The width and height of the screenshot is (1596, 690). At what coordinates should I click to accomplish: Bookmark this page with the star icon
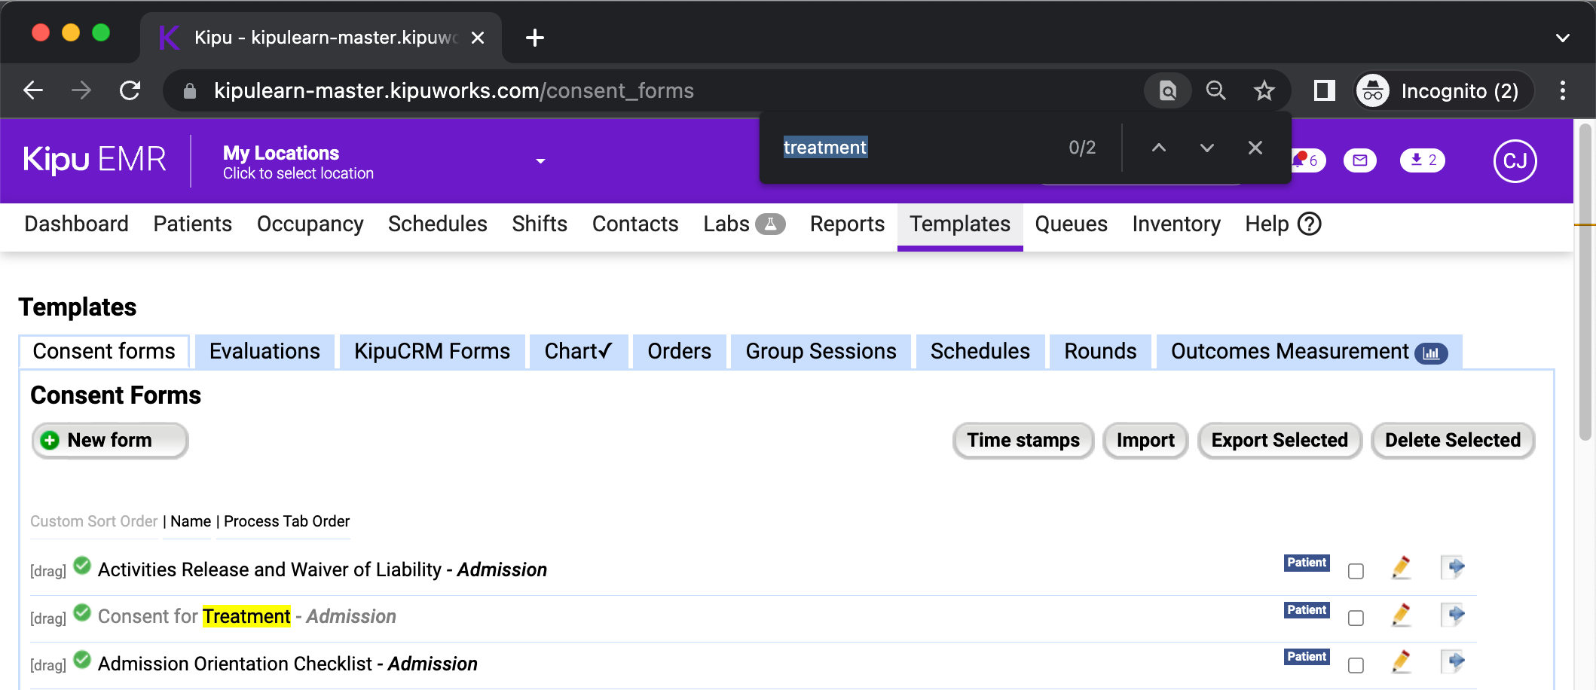(1264, 91)
